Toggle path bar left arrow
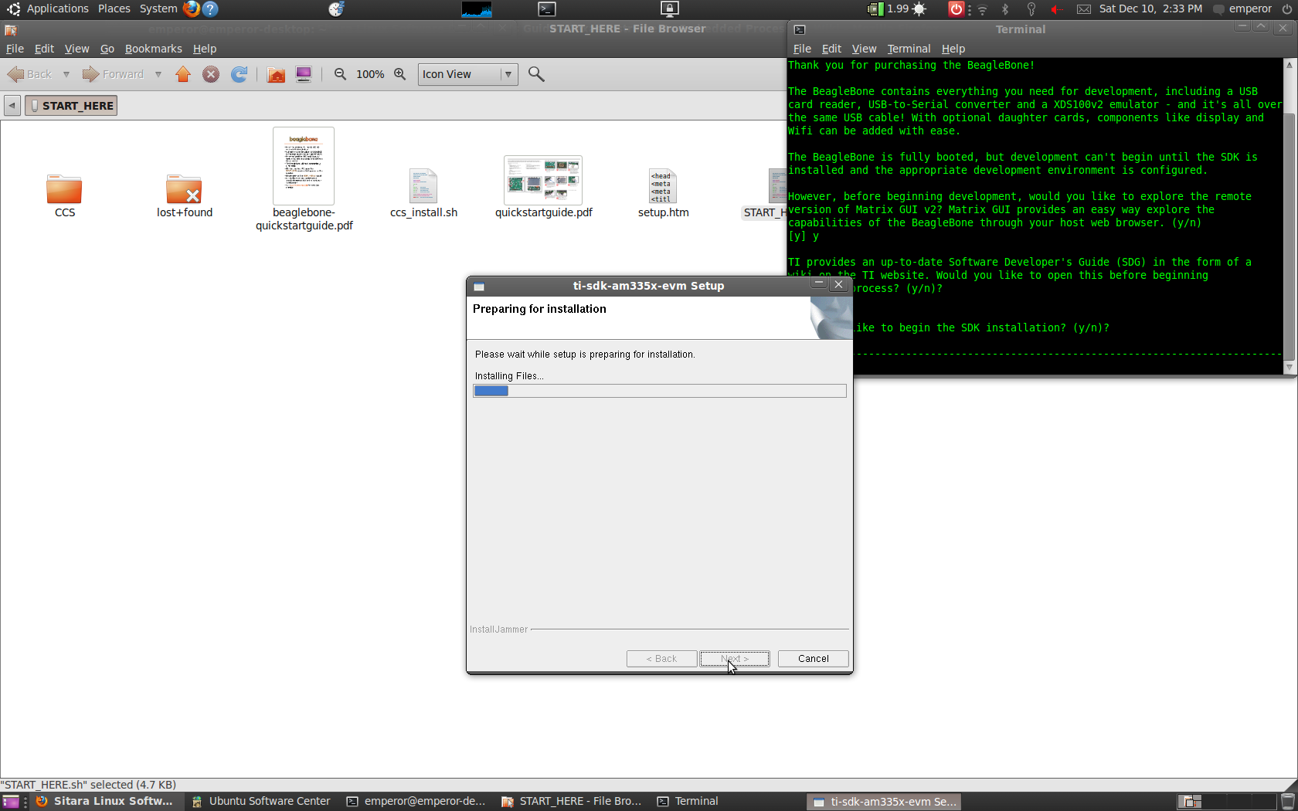Image resolution: width=1298 pixels, height=811 pixels. (12, 106)
